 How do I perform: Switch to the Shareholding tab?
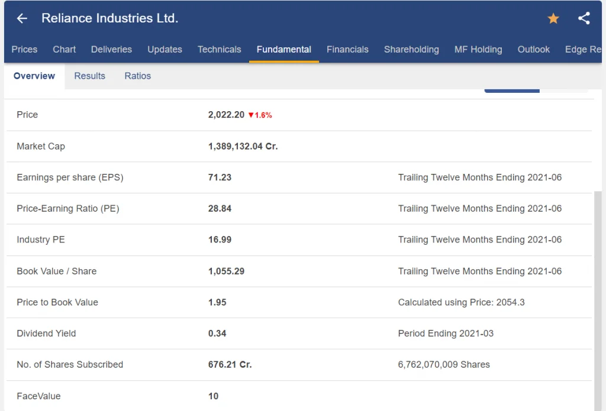pos(411,50)
